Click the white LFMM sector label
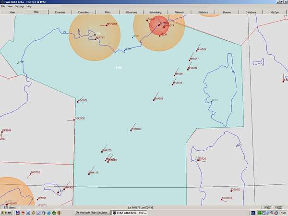This screenshot has height=216, width=288. (x=118, y=68)
